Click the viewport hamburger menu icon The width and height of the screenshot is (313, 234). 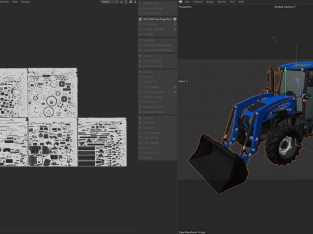click(181, 2)
